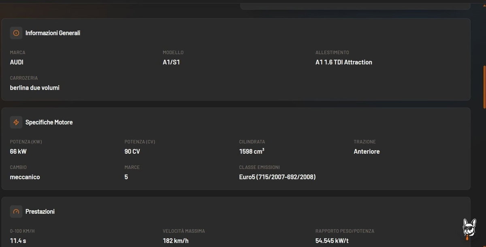This screenshot has height=247, width=486.
Task: Click the TRAZIONE label
Action: pyautogui.click(x=365, y=142)
